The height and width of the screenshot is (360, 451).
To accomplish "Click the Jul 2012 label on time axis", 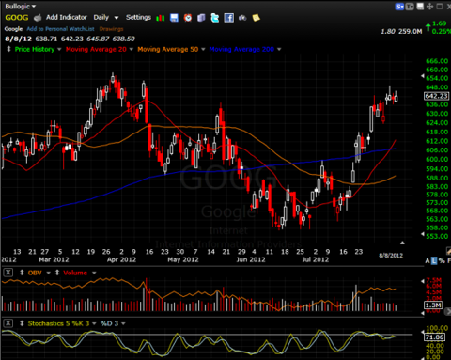I will tap(316, 259).
